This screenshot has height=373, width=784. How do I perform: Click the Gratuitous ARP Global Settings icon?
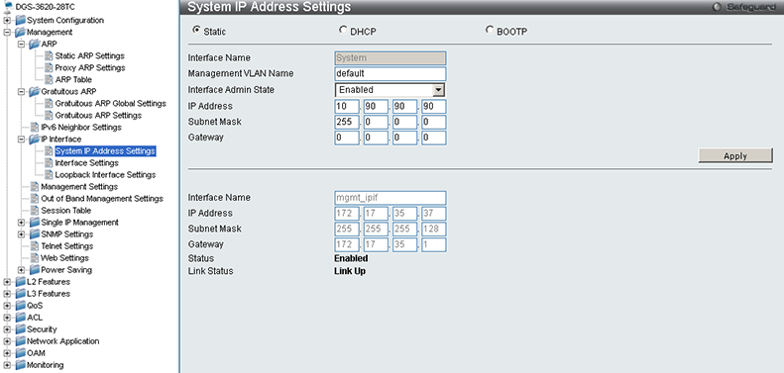tap(49, 103)
